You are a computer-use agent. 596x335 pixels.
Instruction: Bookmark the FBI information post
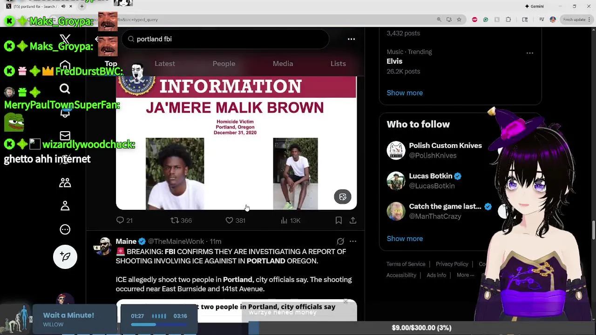tap(339, 221)
